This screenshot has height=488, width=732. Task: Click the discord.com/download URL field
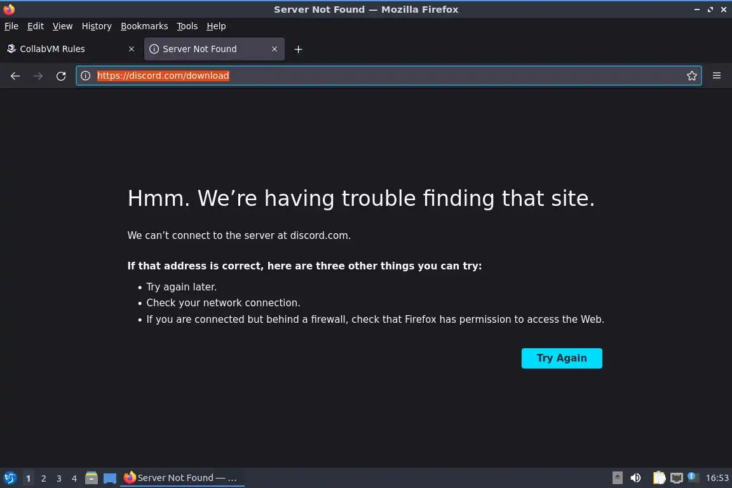[x=388, y=76]
